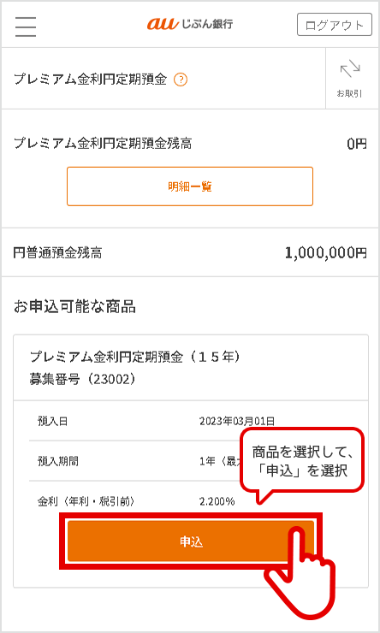The image size is (380, 633).
Task: Open the お取引 arrows icon
Action: coord(350,69)
